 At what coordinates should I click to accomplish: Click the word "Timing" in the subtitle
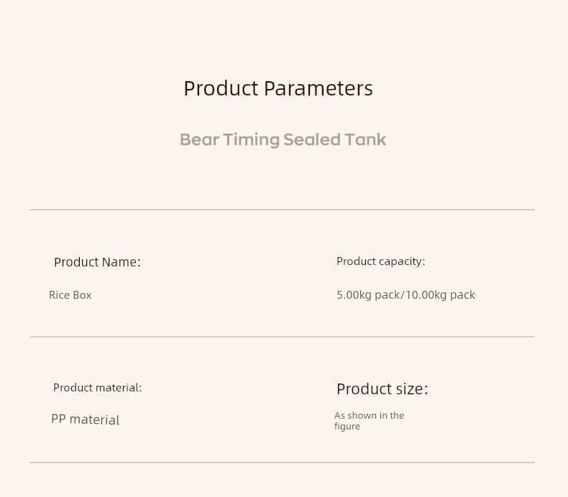pos(251,139)
